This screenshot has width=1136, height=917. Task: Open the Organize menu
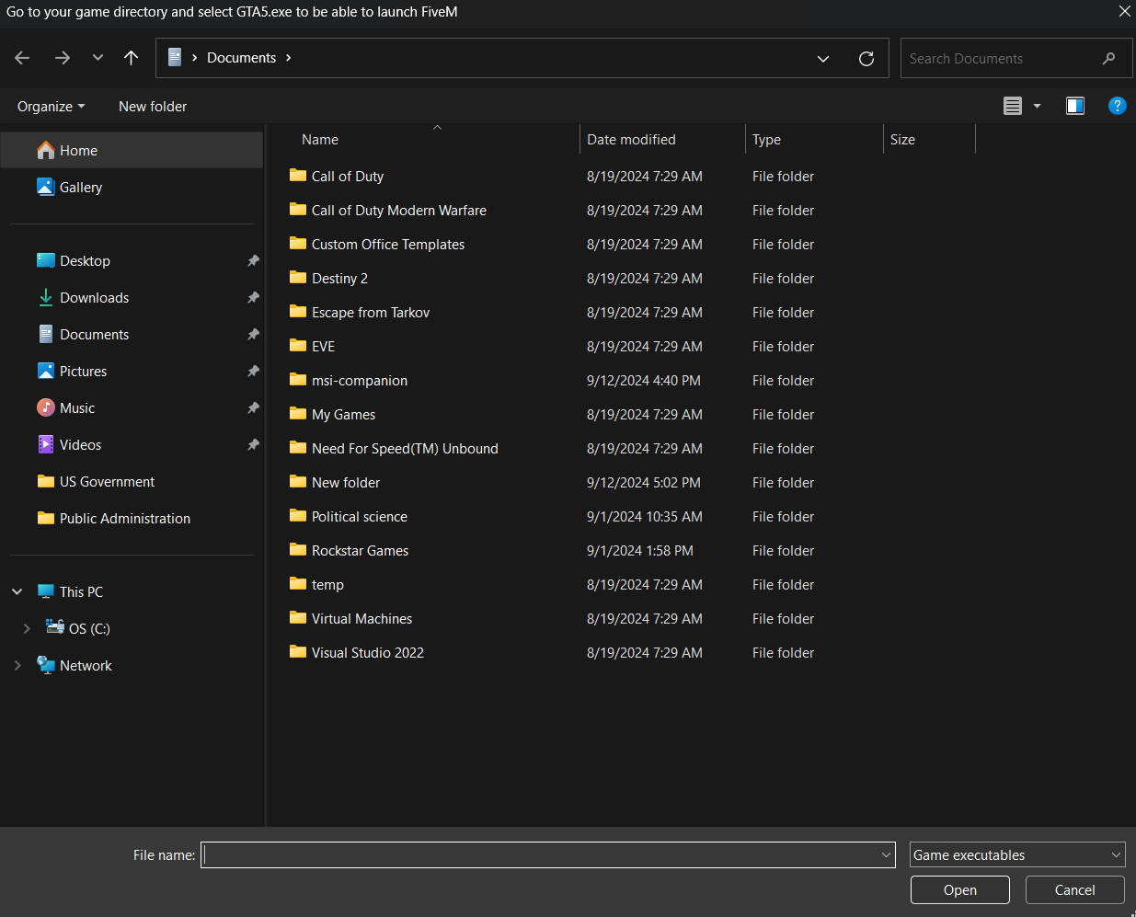coord(50,106)
